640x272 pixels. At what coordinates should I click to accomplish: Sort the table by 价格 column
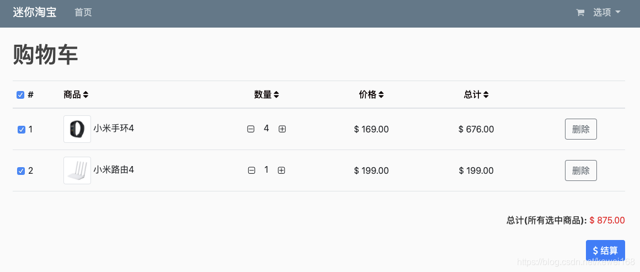[x=371, y=95]
